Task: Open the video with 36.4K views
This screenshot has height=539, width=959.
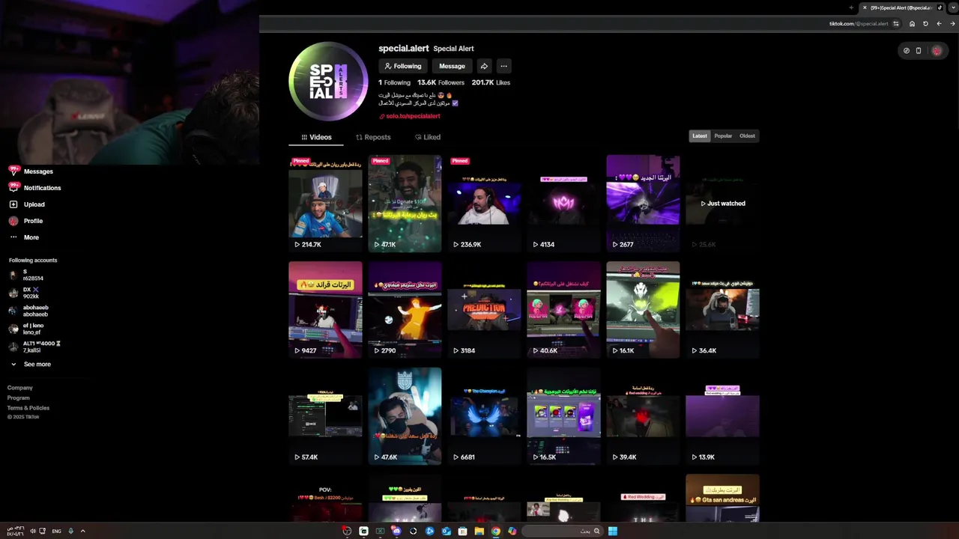Action: [x=722, y=309]
